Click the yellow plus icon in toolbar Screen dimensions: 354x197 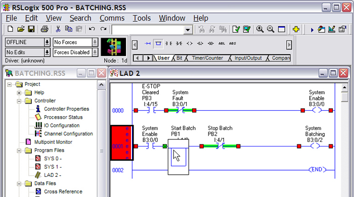coord(296,29)
